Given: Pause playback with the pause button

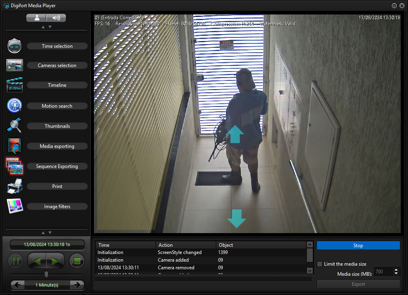Looking at the screenshot, I should (x=15, y=260).
